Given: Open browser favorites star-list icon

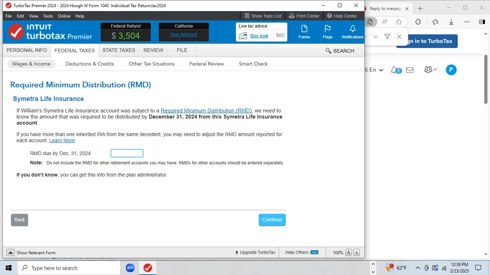Looking at the screenshot, I should [x=435, y=22].
